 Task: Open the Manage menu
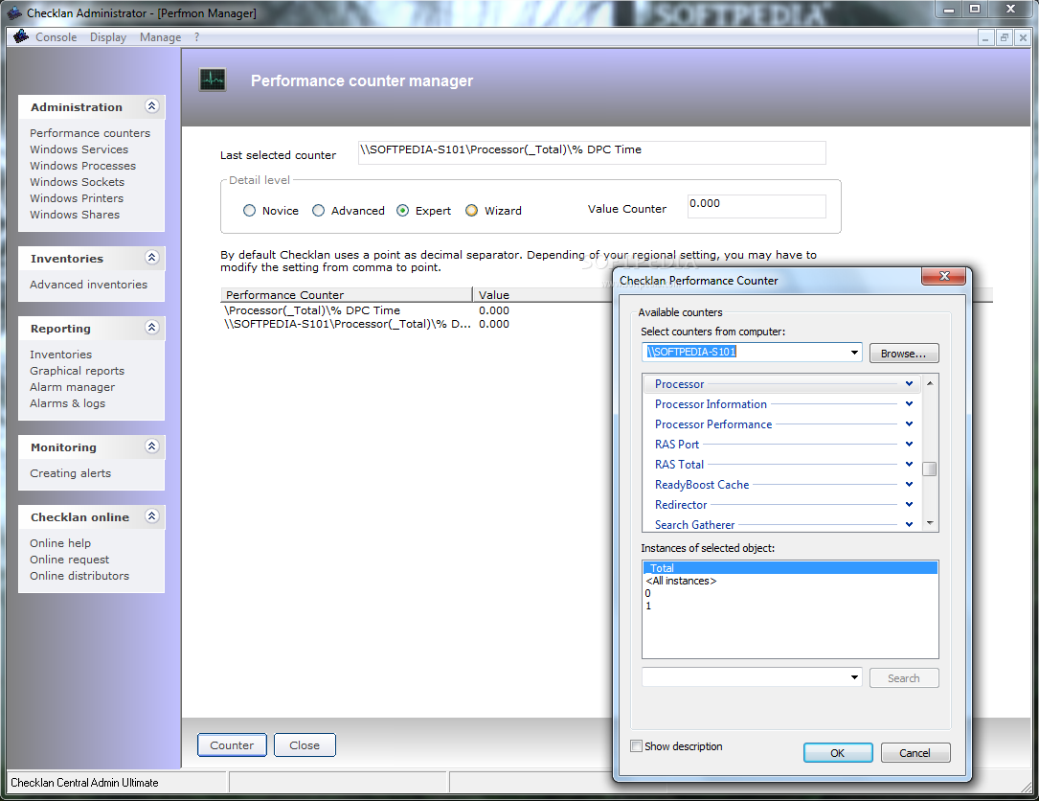click(160, 37)
